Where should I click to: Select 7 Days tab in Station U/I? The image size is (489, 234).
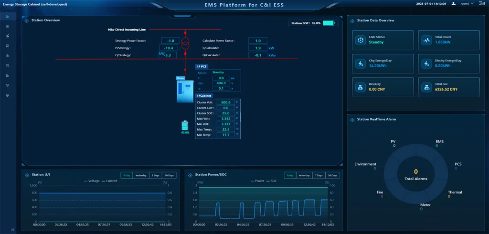155,175
